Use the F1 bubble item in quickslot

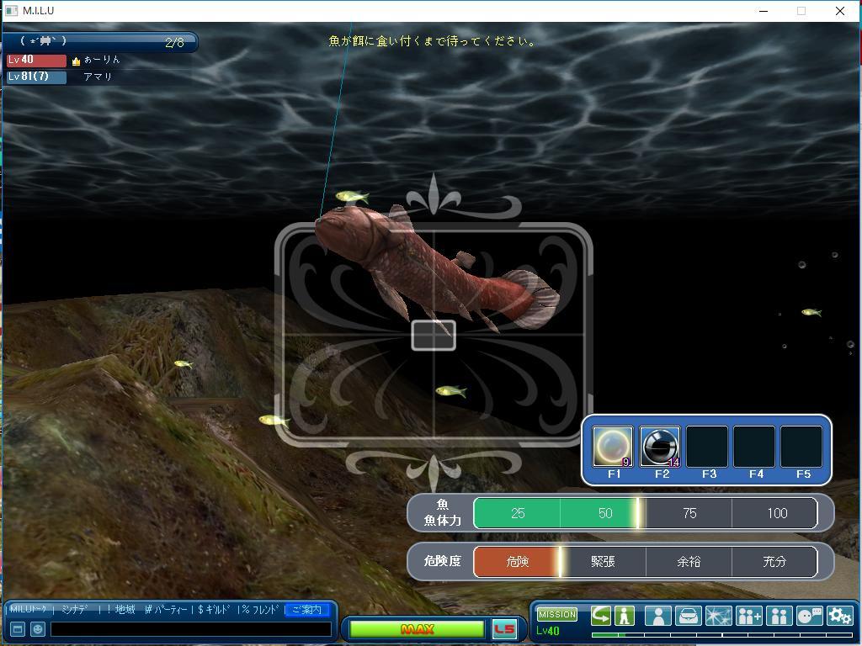(612, 446)
